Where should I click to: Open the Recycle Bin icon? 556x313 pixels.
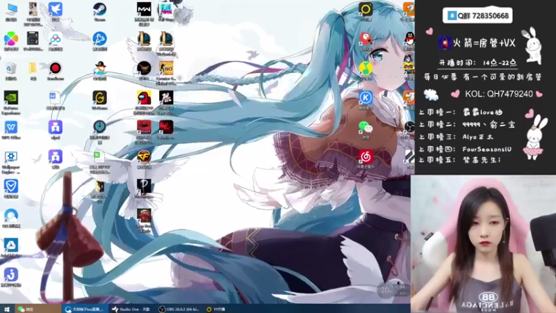[x=11, y=68]
